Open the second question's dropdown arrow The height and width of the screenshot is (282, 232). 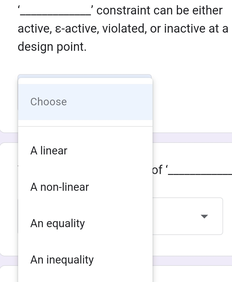(204, 216)
